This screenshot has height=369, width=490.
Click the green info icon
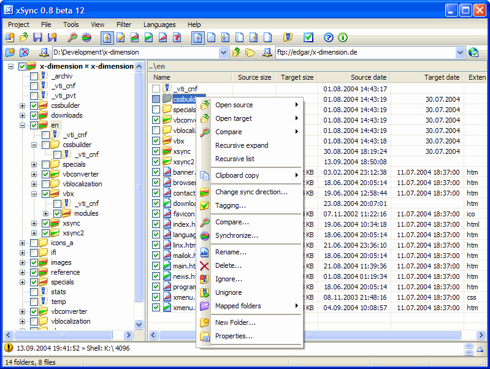(x=343, y=37)
